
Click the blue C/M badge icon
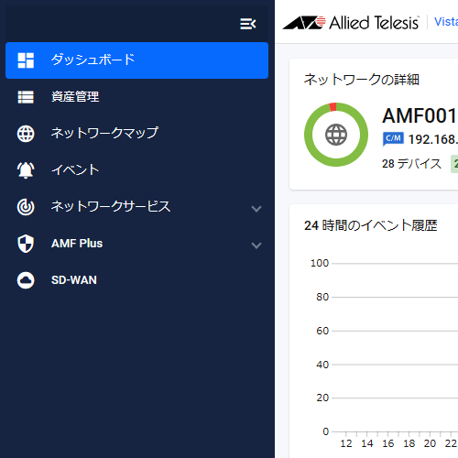[393, 139]
